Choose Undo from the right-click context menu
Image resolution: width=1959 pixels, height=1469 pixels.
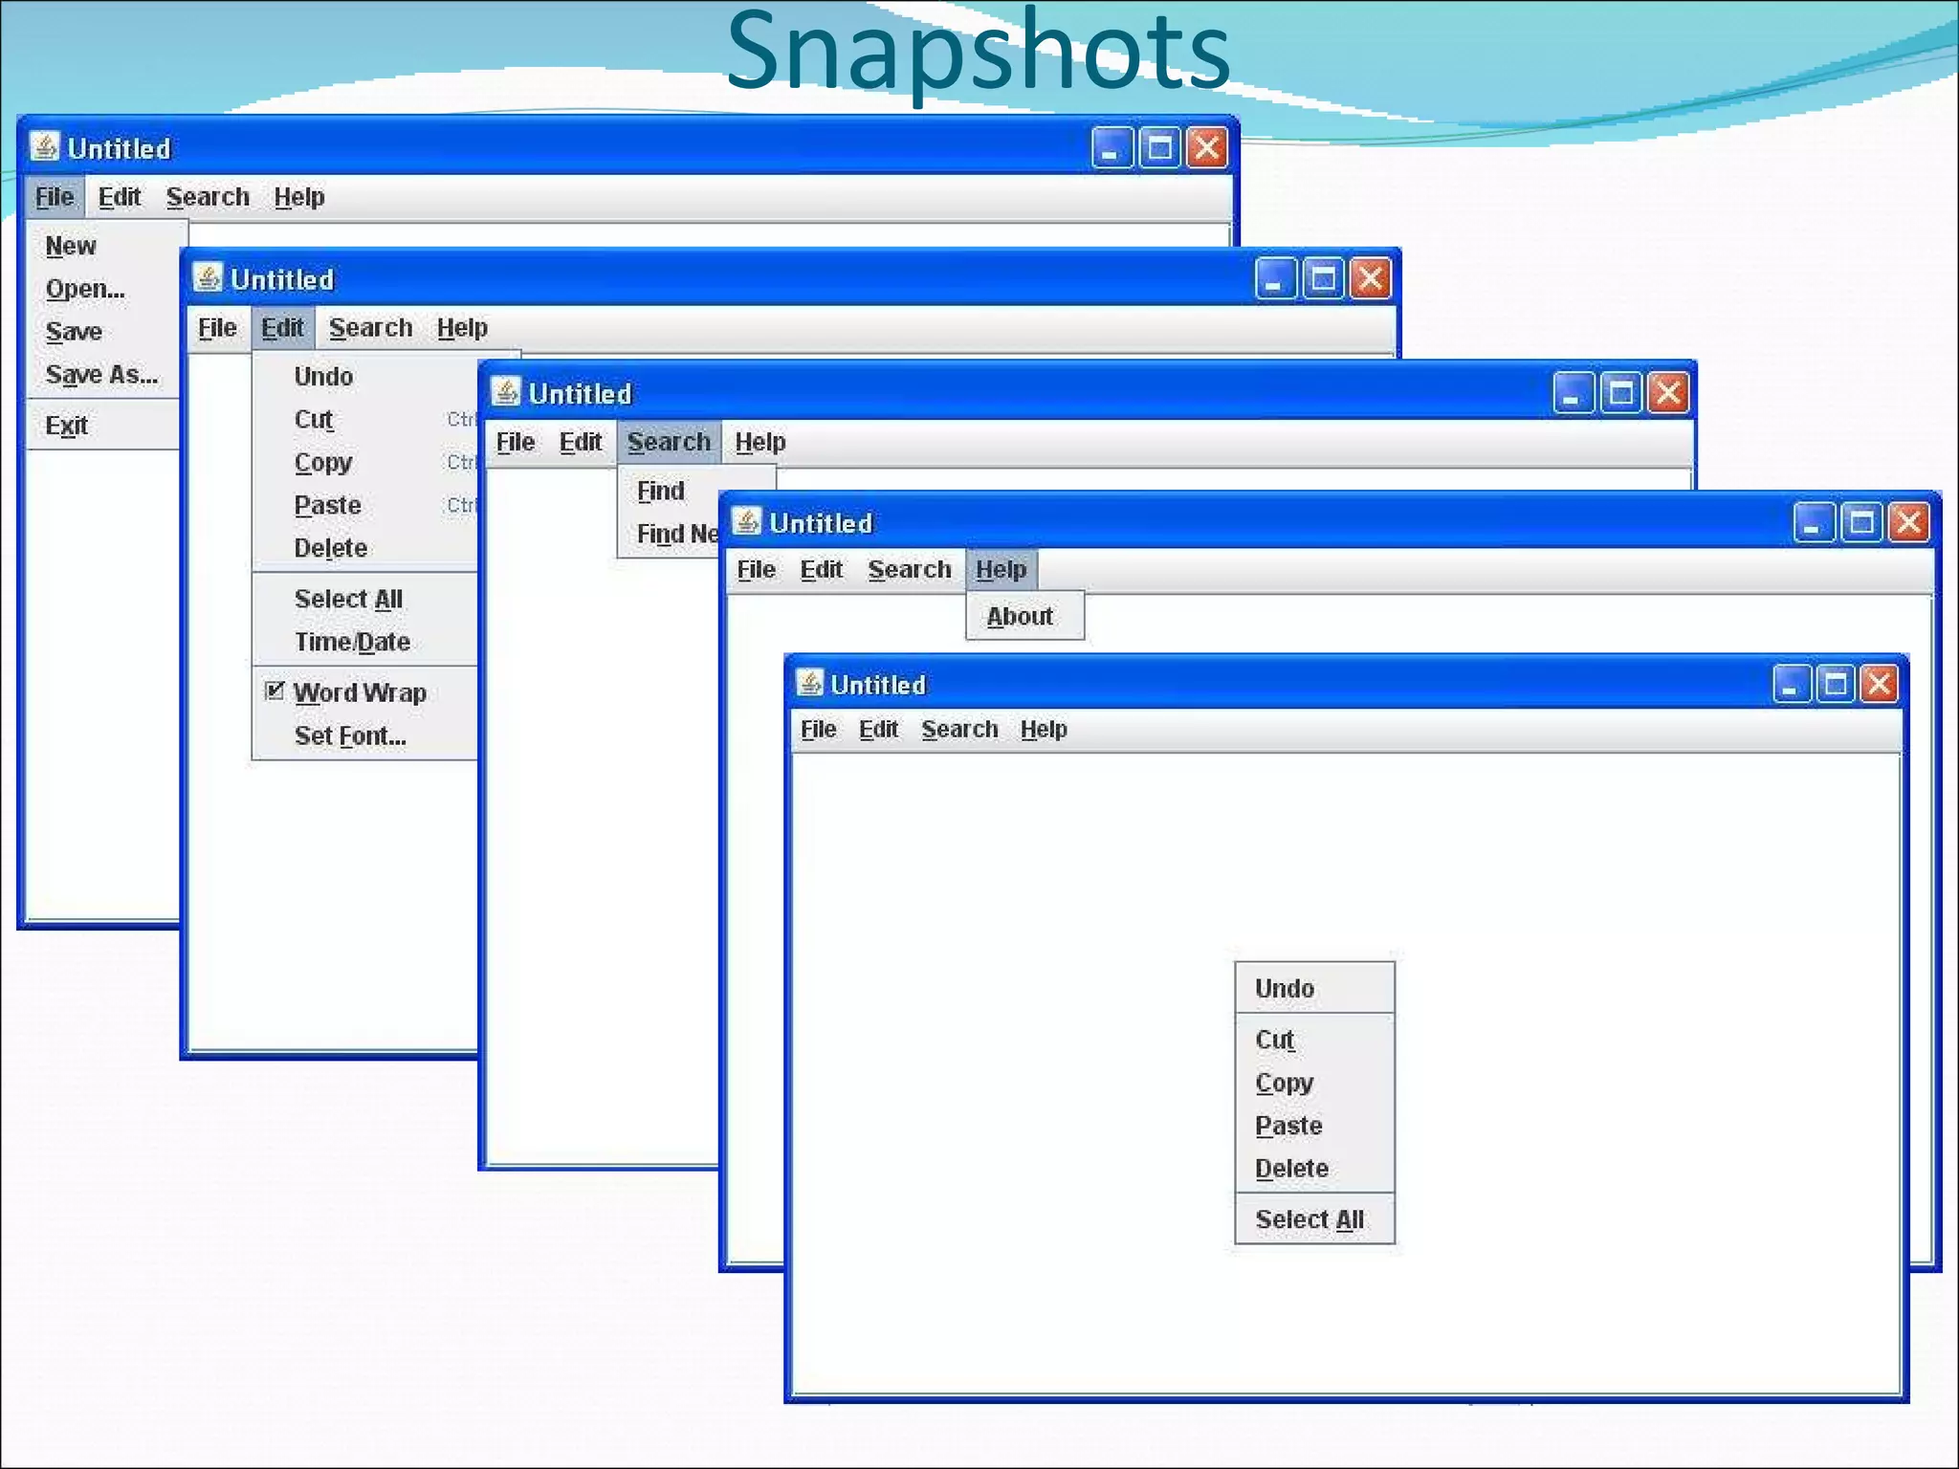(x=1314, y=989)
